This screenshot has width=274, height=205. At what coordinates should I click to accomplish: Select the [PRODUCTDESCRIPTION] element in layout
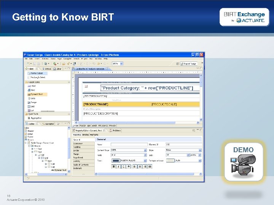[100, 114]
